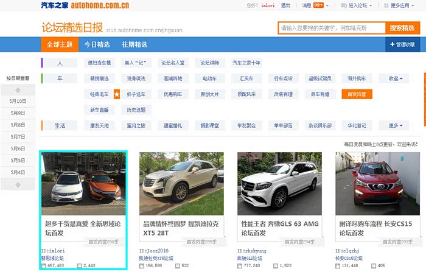This screenshot has width=426, height=272.
Task: Click the up arrow above the date list
Action: coord(18,90)
